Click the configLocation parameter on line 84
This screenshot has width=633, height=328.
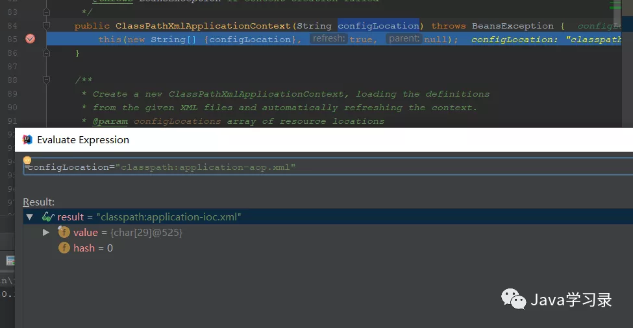(x=379, y=26)
